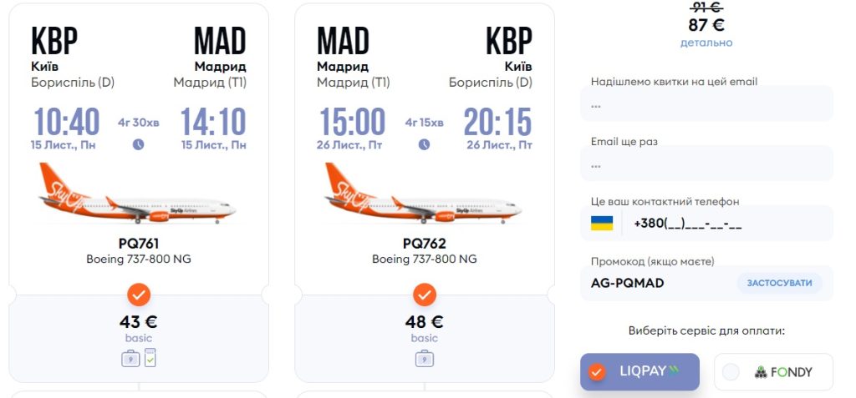This screenshot has width=856, height=398.
Task: Open the Ukraine flag country code selector
Action: pos(602,224)
